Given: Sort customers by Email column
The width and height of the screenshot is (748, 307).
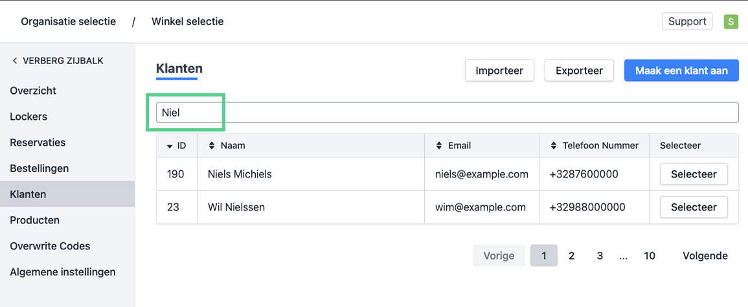Looking at the screenshot, I should pyautogui.click(x=438, y=146).
